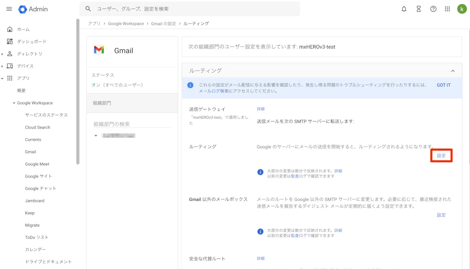The height and width of the screenshot is (269, 470).
Task: Open the メールログ検索 link
Action: 213,91
